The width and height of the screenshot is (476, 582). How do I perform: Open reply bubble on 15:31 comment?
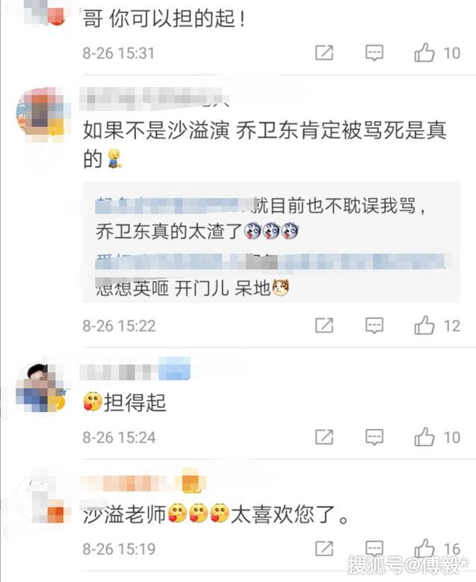374,53
